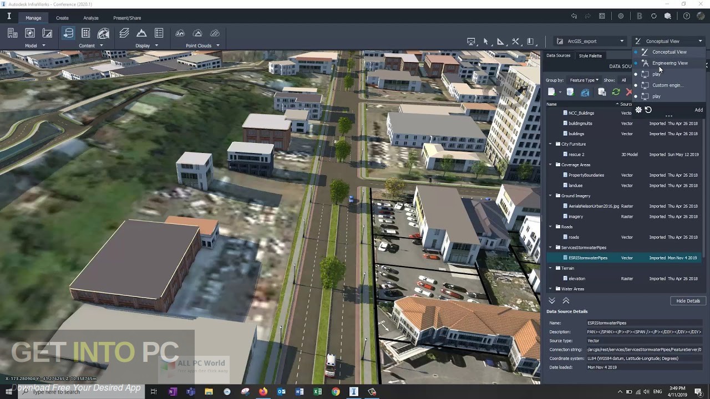Switch to the Manage tab
710x399 pixels.
[x=33, y=18]
